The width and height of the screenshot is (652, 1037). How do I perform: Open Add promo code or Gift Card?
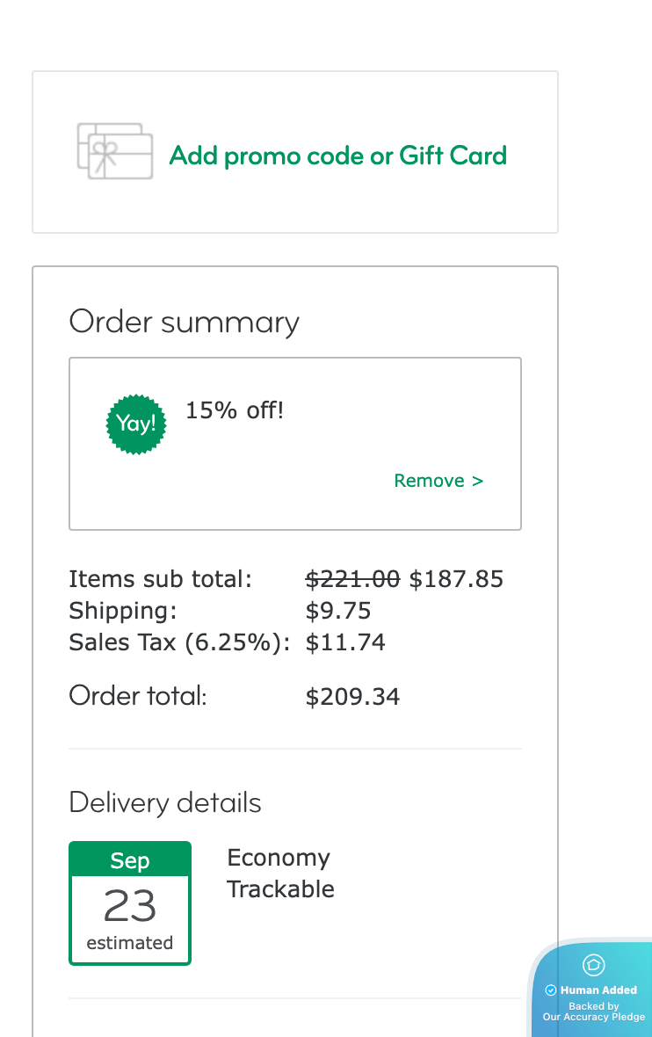tap(337, 156)
